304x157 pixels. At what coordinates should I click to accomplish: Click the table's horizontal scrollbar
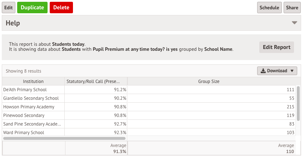coord(64,138)
